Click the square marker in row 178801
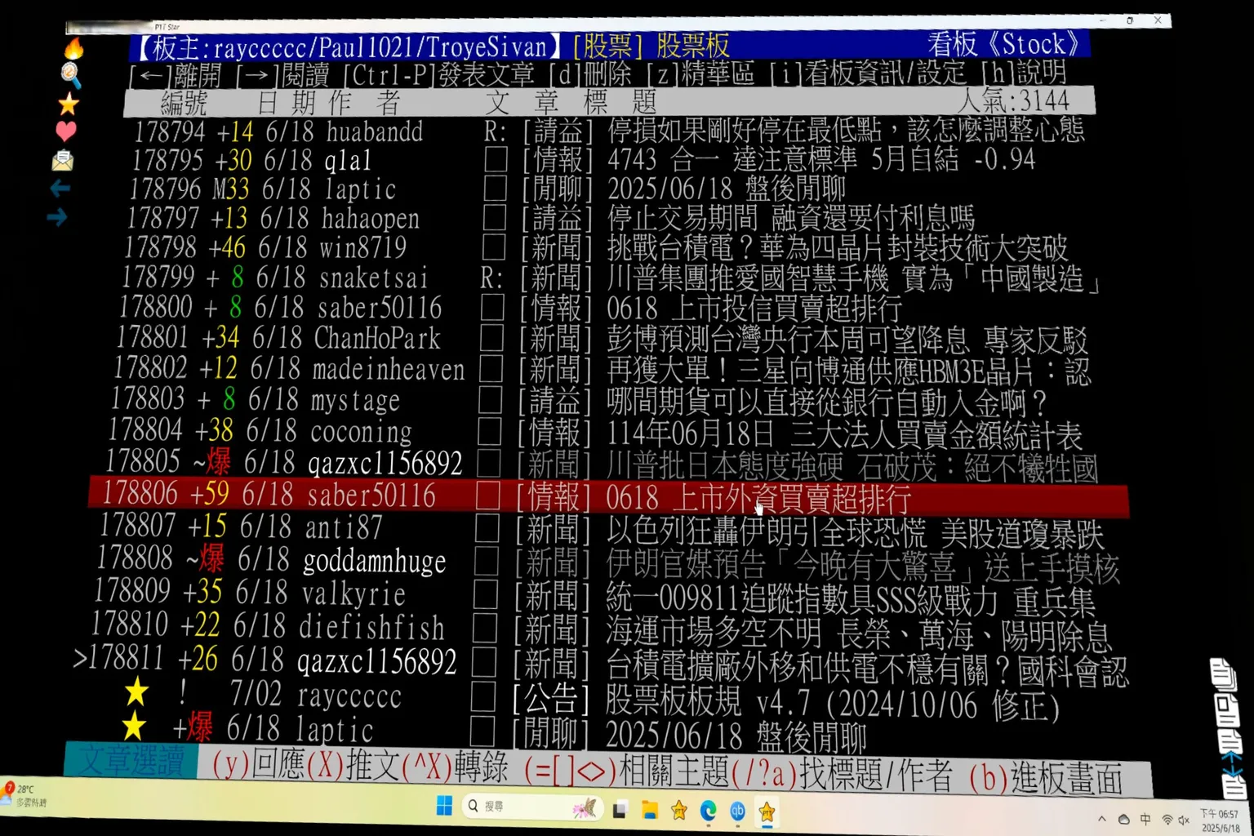 (491, 338)
